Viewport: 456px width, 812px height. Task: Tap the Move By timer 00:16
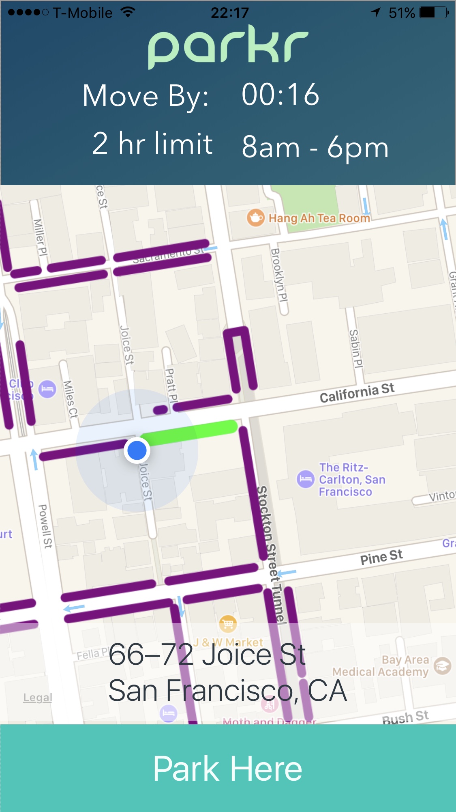point(280,95)
